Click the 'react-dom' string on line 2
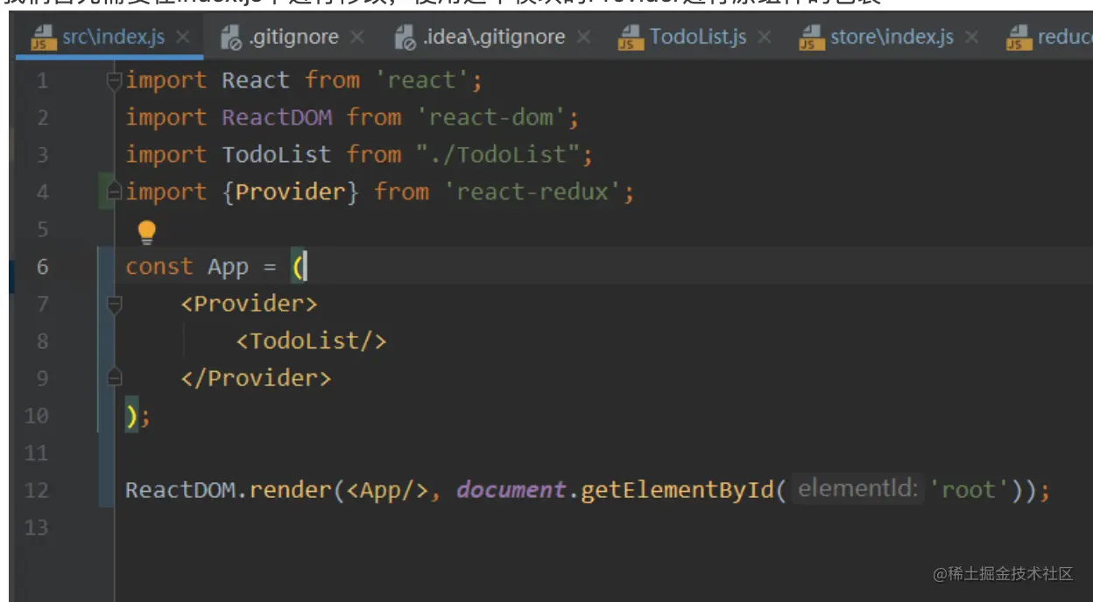 click(x=491, y=117)
